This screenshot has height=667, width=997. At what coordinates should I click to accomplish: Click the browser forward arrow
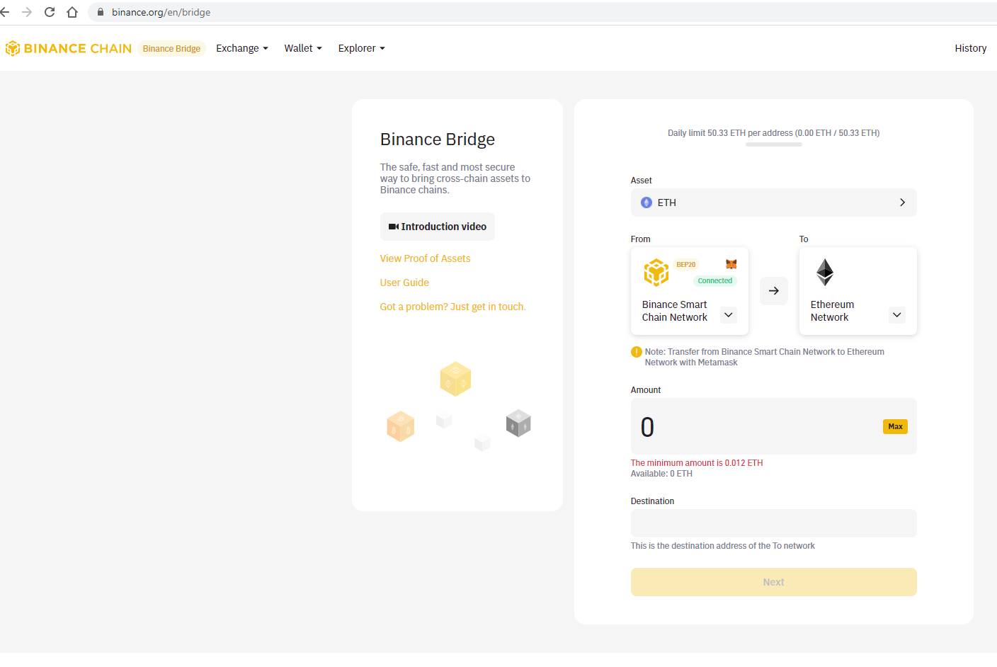pyautogui.click(x=27, y=12)
